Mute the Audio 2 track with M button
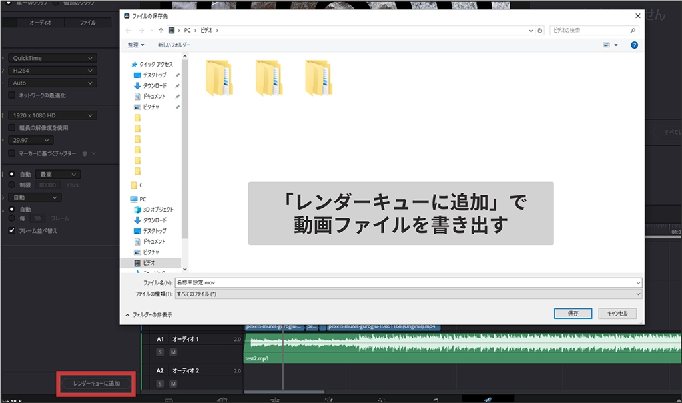Viewport: 682px width, 403px height. [173, 383]
